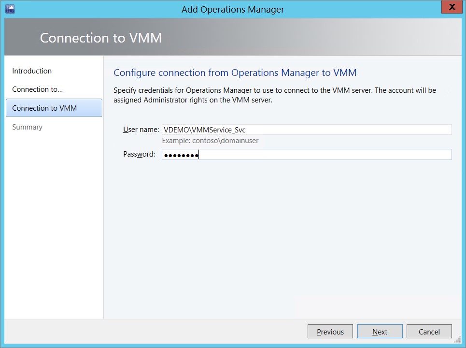
Task: Click the empty wizard area below the Password field
Action: pyautogui.click(x=282, y=238)
